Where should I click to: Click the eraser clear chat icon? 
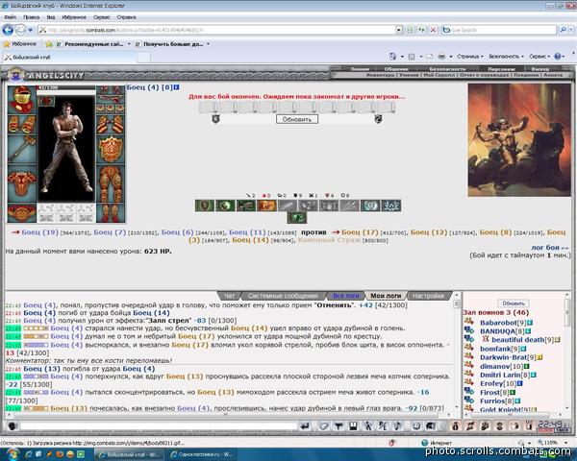click(x=323, y=426)
